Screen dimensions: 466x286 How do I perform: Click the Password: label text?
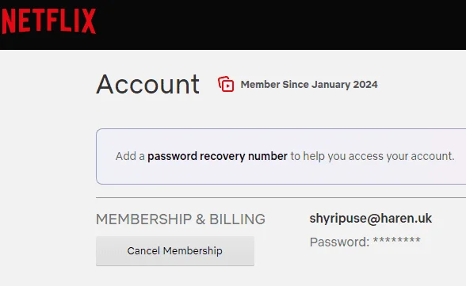pos(339,242)
